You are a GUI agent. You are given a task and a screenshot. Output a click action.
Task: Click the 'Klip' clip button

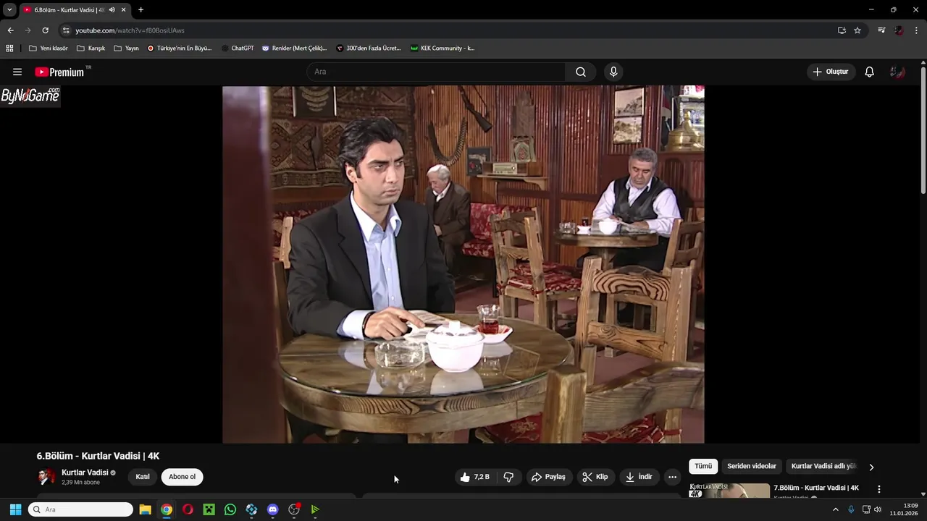point(595,477)
